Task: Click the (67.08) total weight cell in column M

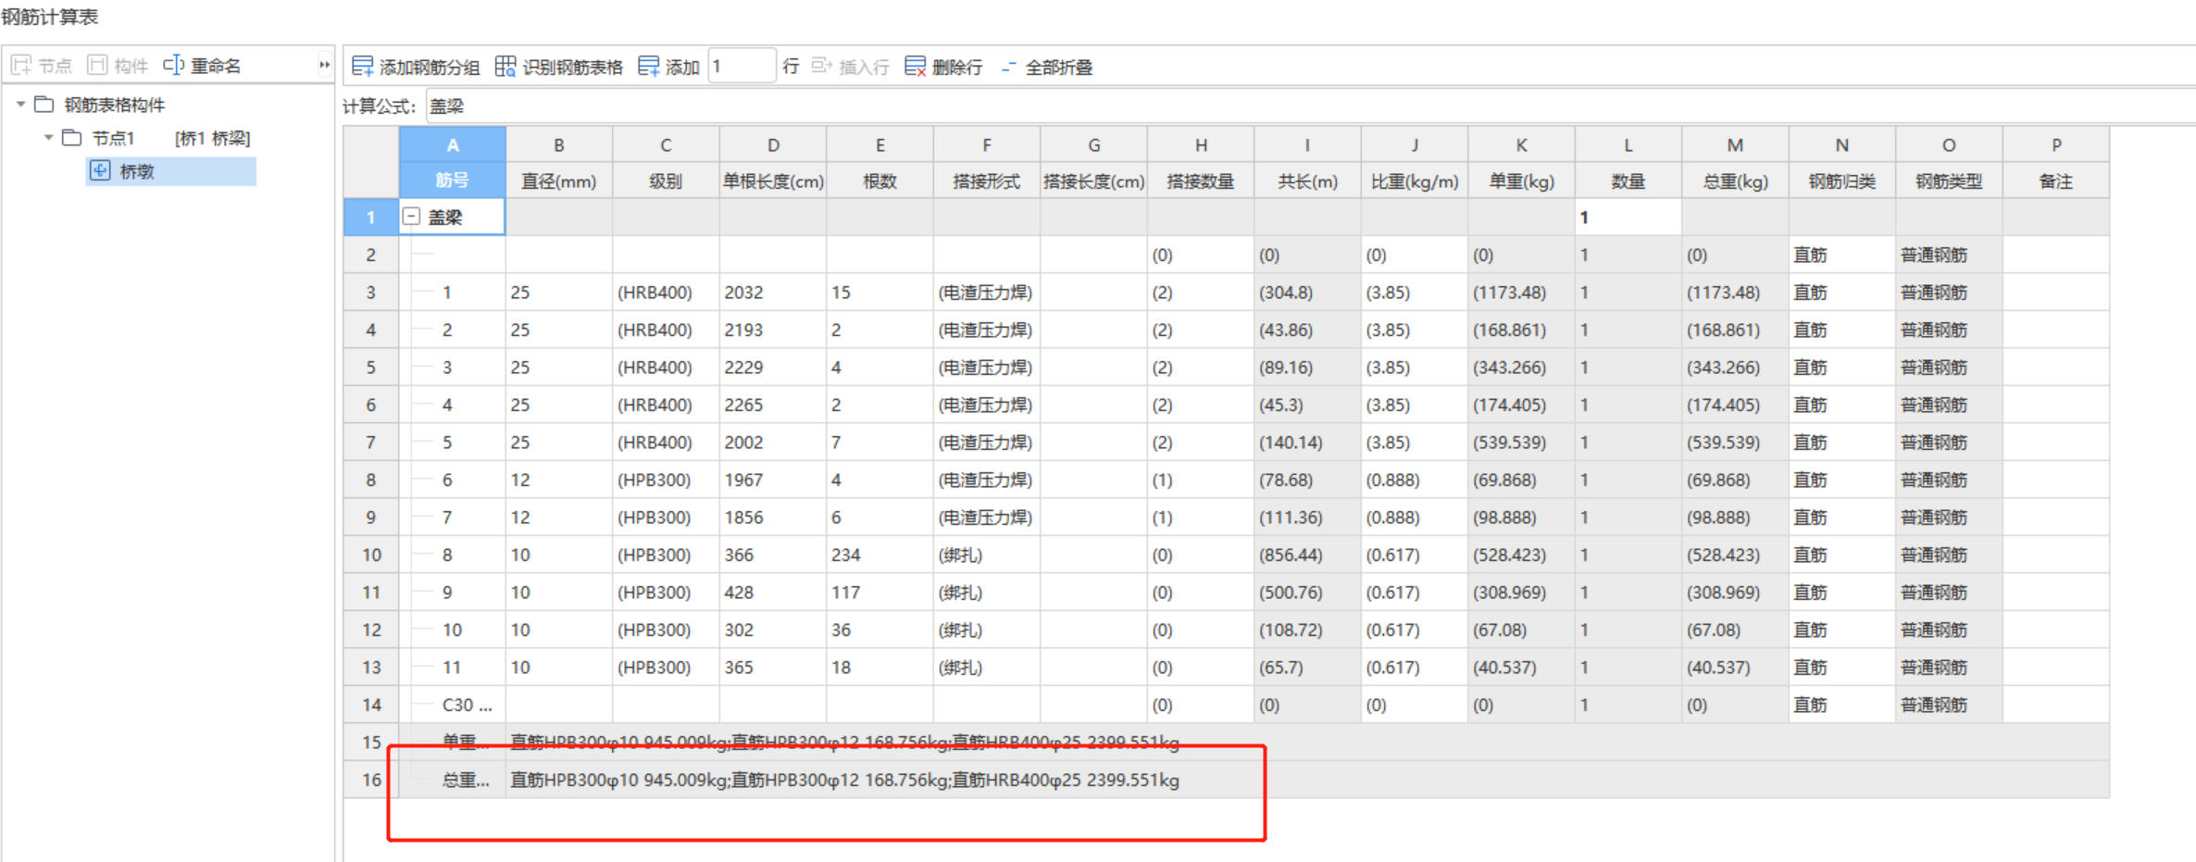Action: [1735, 630]
